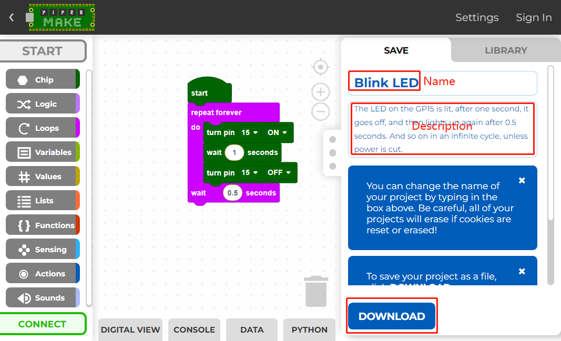Open the DATA tab
Viewport: 561px width, 341px height.
tap(252, 329)
